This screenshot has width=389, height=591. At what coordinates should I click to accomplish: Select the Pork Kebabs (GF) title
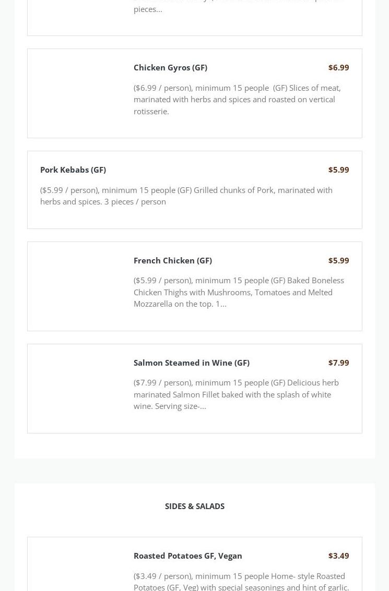73,170
